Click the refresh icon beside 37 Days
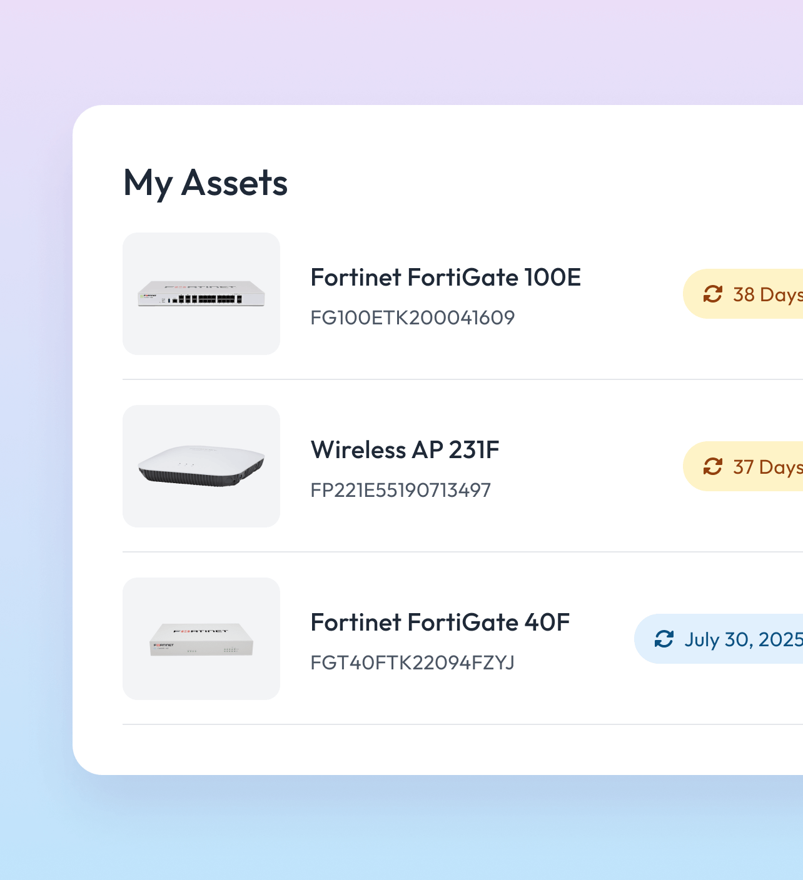 point(712,466)
